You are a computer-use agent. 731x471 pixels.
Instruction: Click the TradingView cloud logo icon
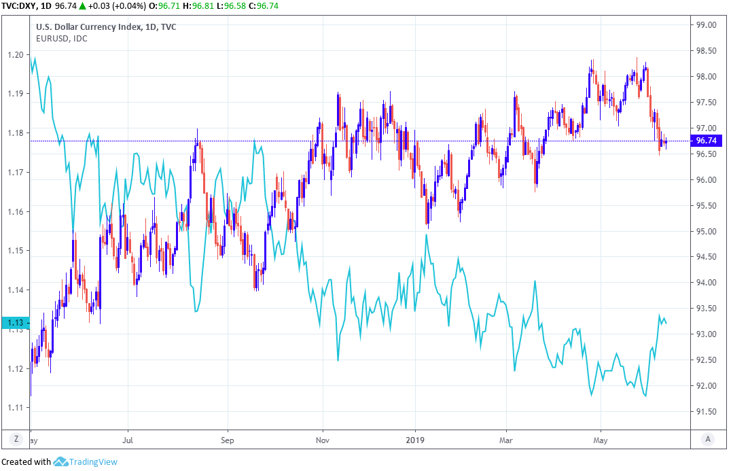click(60, 462)
